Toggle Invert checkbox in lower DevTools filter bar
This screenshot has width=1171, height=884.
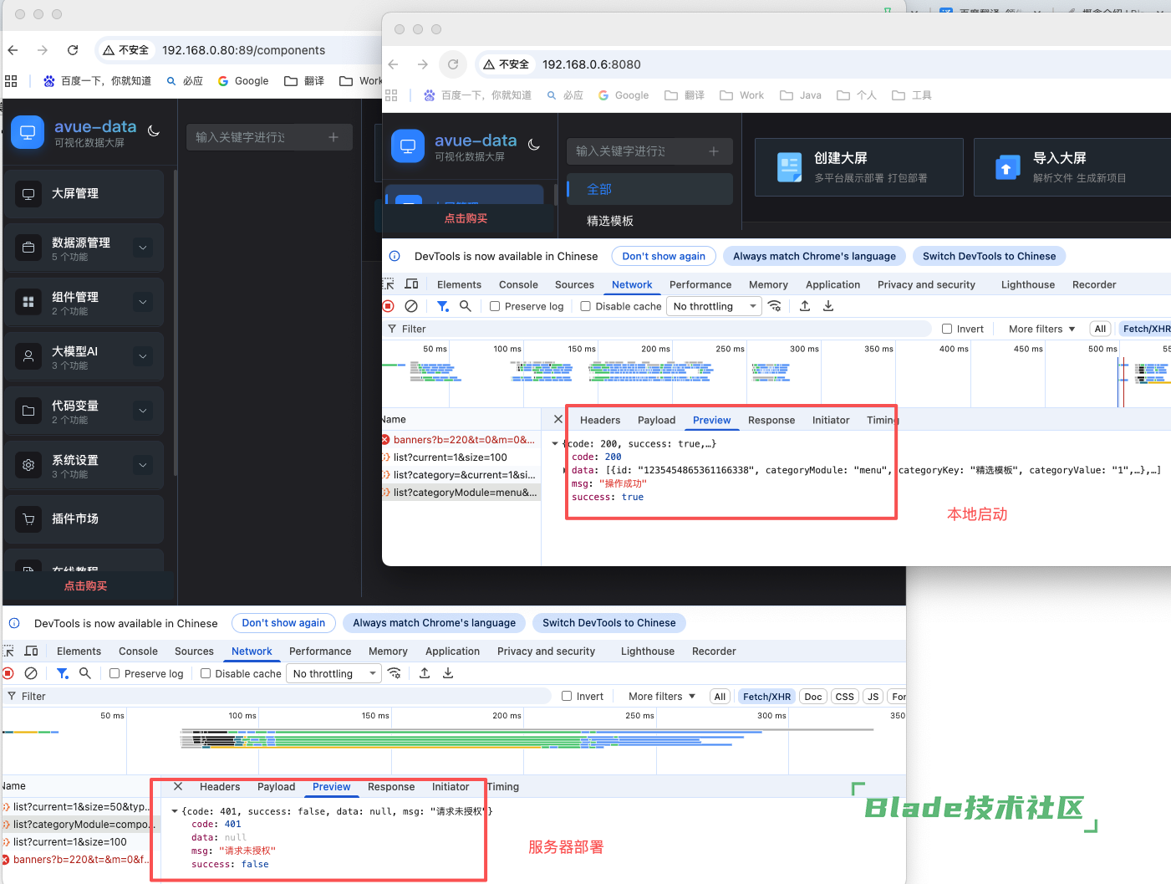pos(567,696)
